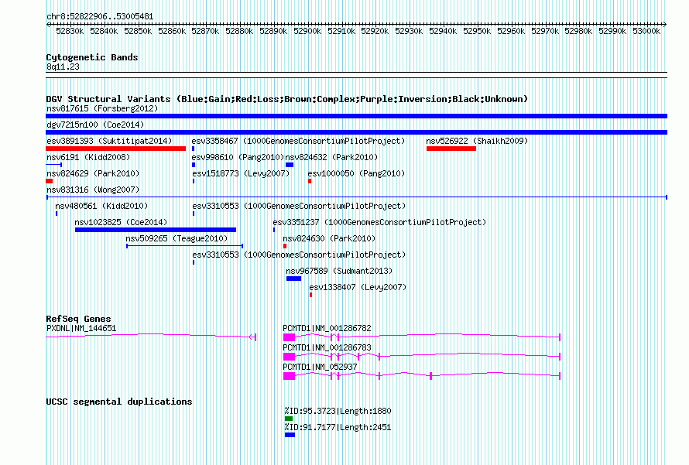689x465 pixels.
Task: Click the thin blue span line of nsv509265
Action: click(184, 246)
